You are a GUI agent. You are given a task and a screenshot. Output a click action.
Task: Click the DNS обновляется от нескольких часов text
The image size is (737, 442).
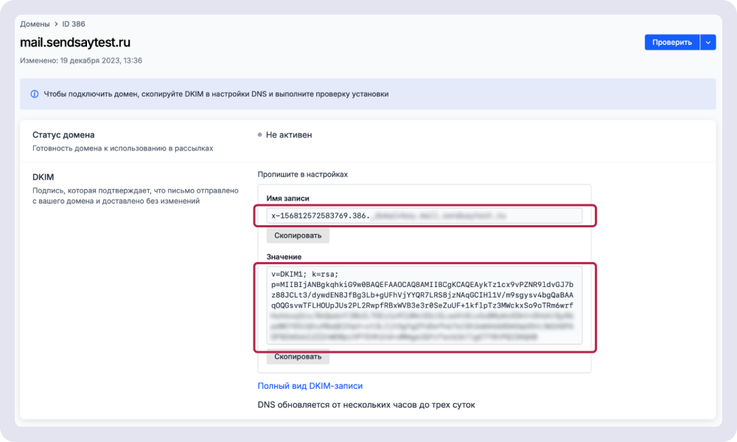tap(366, 405)
